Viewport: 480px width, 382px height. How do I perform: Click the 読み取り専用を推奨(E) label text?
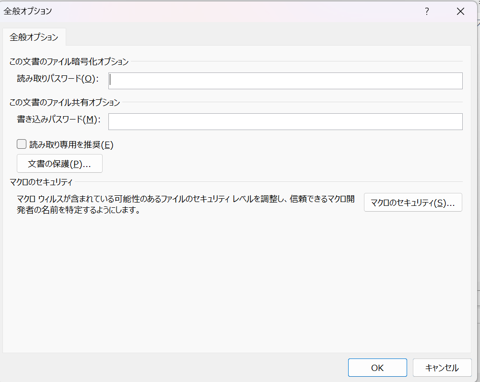click(x=71, y=144)
